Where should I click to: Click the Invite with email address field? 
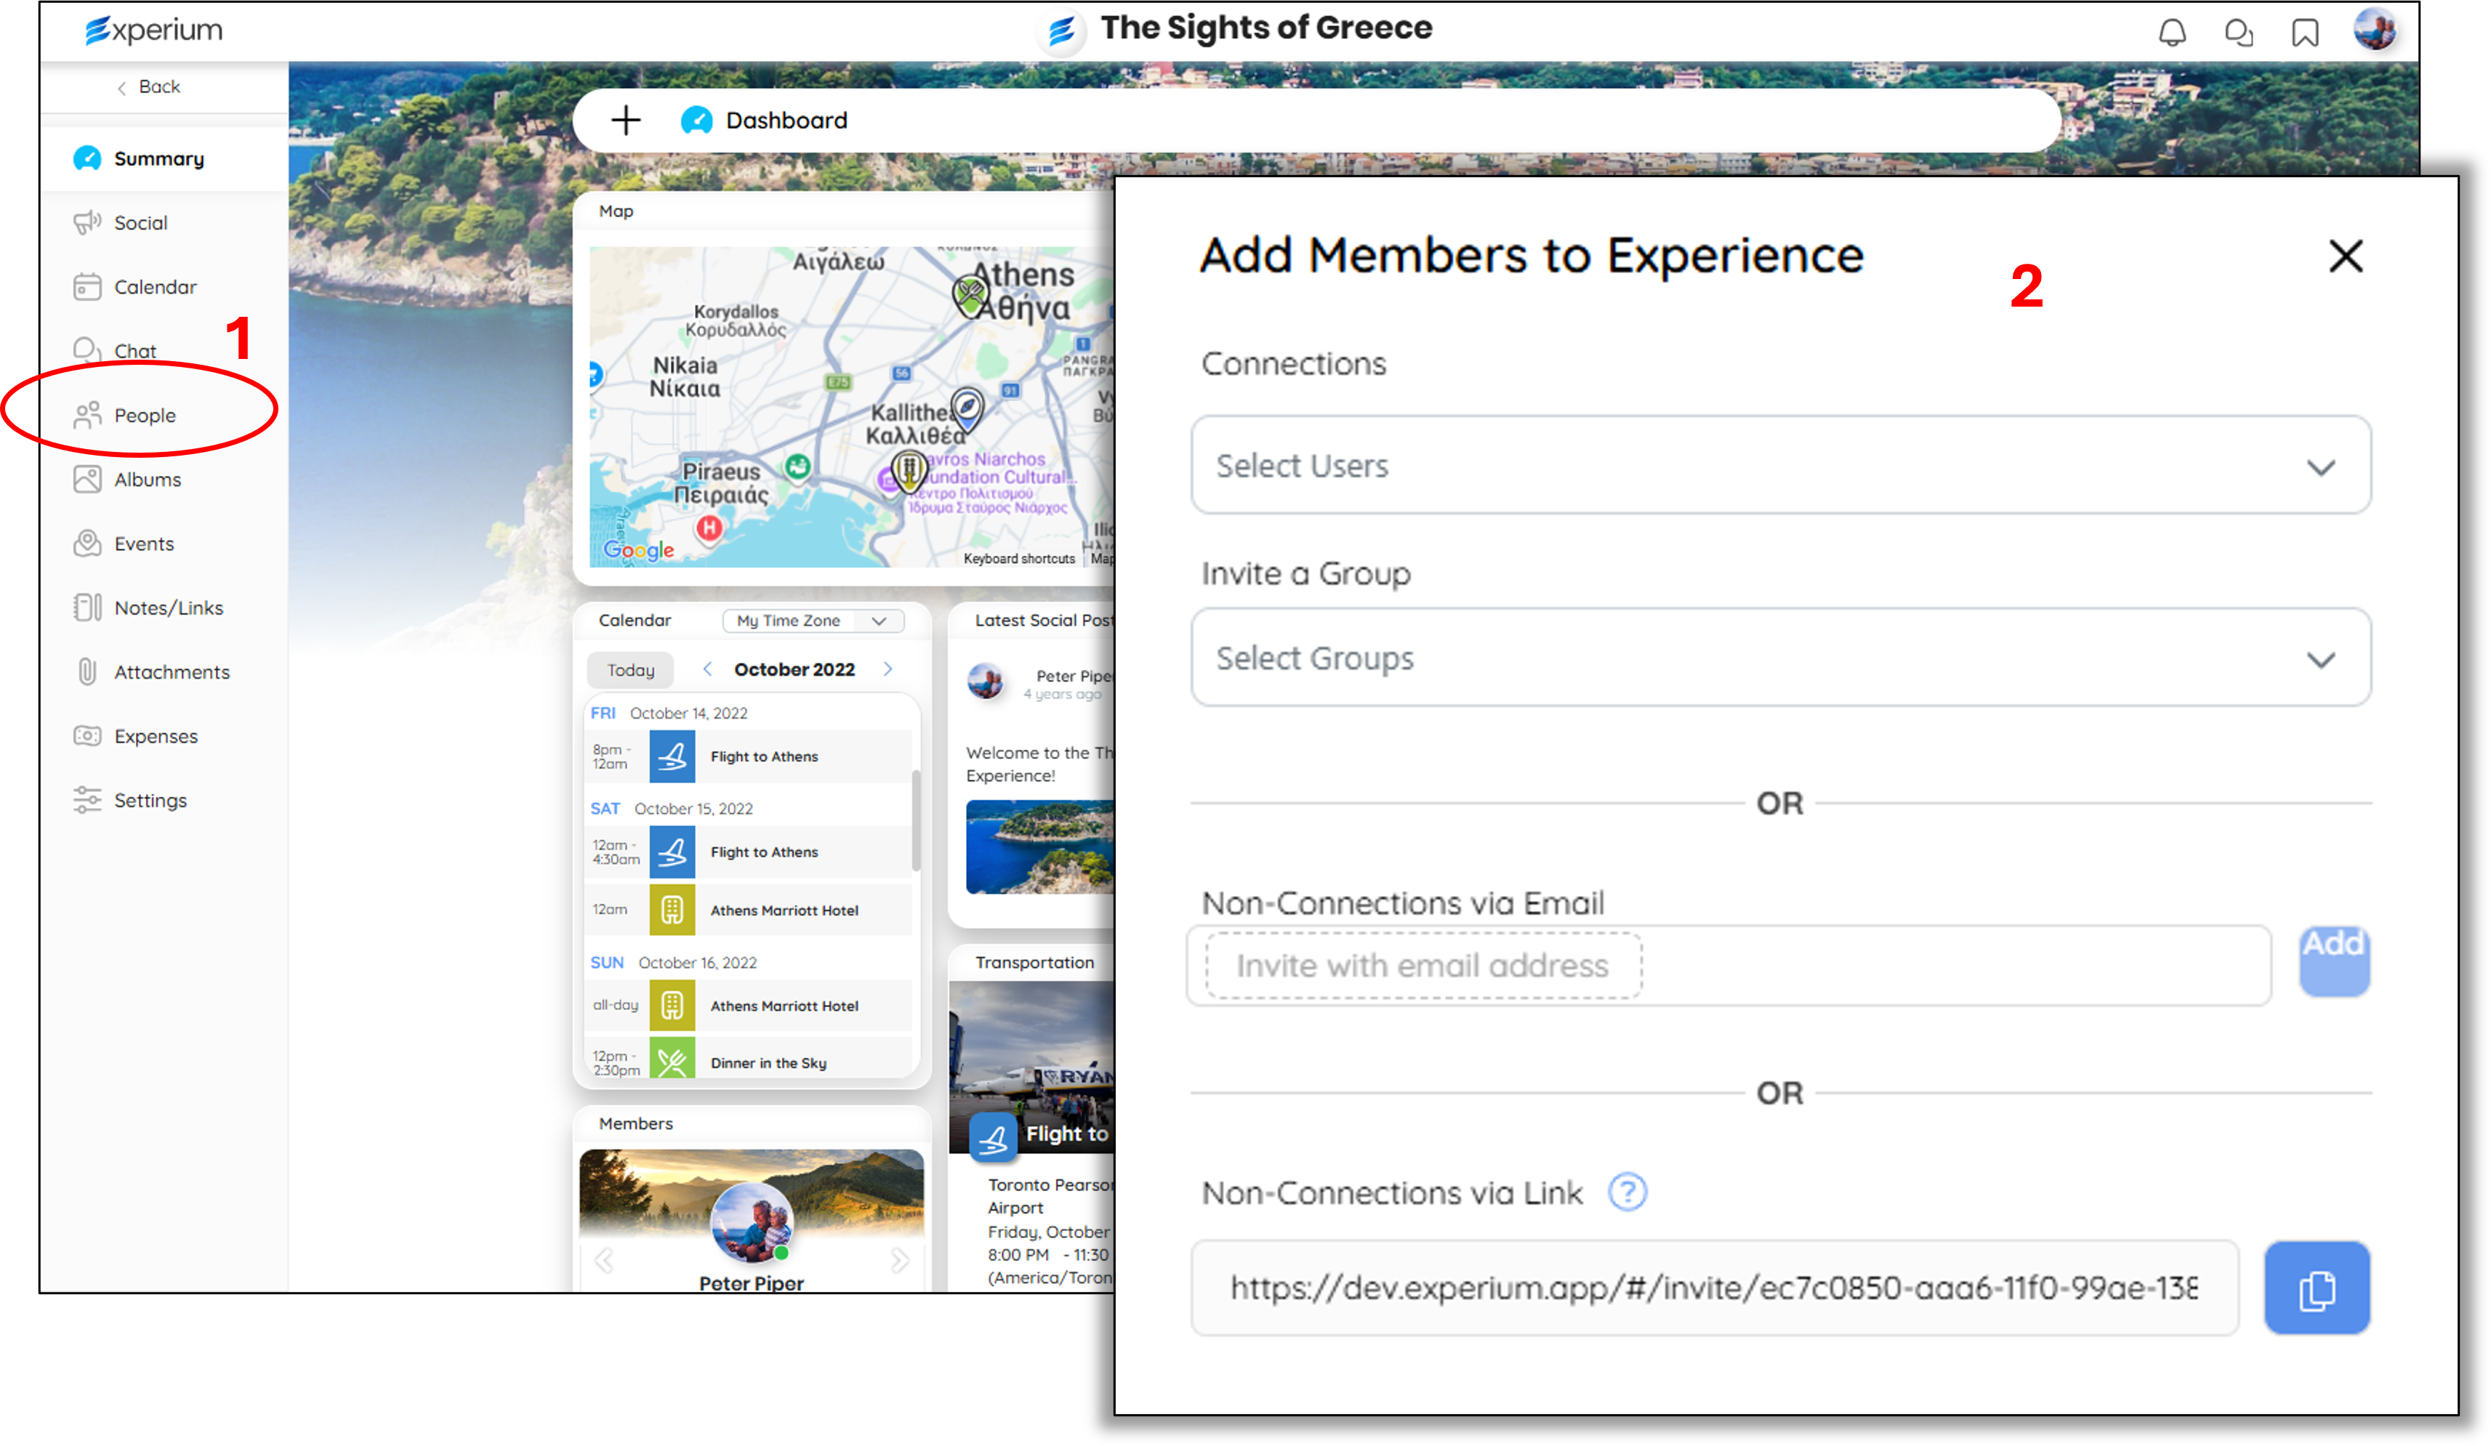click(1423, 966)
